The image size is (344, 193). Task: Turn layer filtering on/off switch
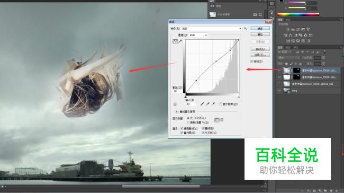click(324, 52)
